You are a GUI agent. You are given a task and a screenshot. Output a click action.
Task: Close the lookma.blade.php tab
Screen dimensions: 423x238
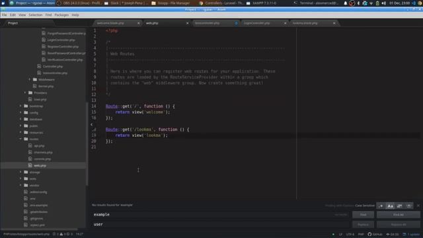[334, 23]
